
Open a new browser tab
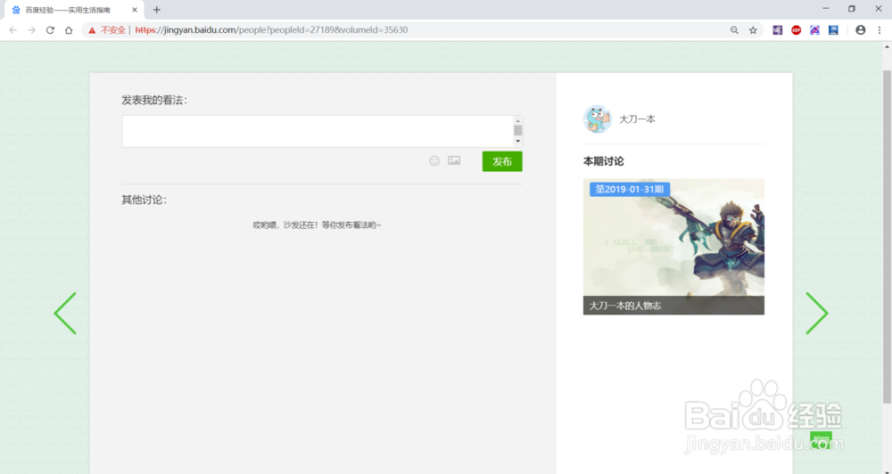click(x=156, y=10)
